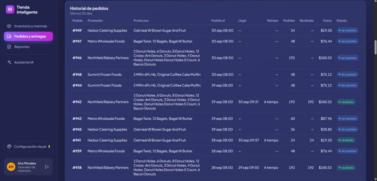Click arrival time 30 sep 09:21
Screen dimensions: 377x181
coord(248,102)
